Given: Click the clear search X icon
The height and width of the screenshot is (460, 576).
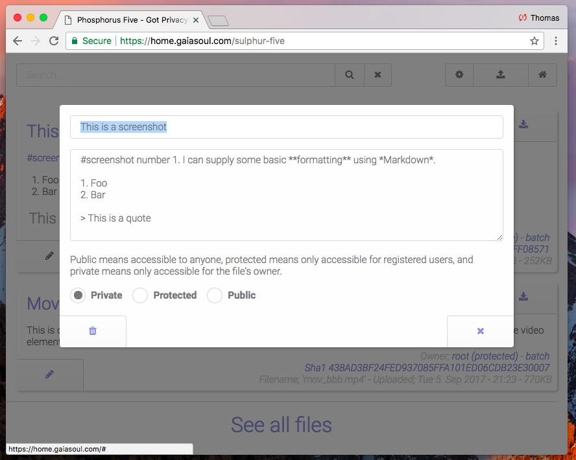Looking at the screenshot, I should (x=378, y=75).
